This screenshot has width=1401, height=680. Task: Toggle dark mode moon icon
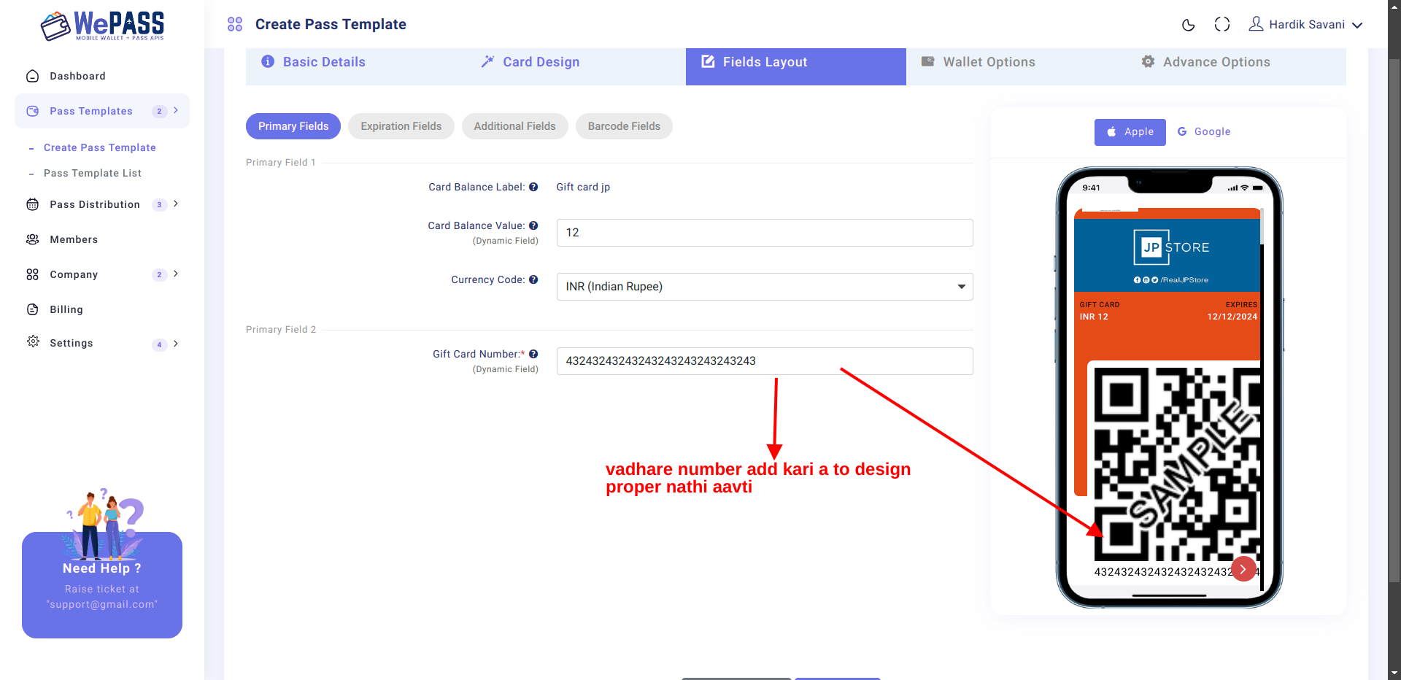click(1188, 25)
